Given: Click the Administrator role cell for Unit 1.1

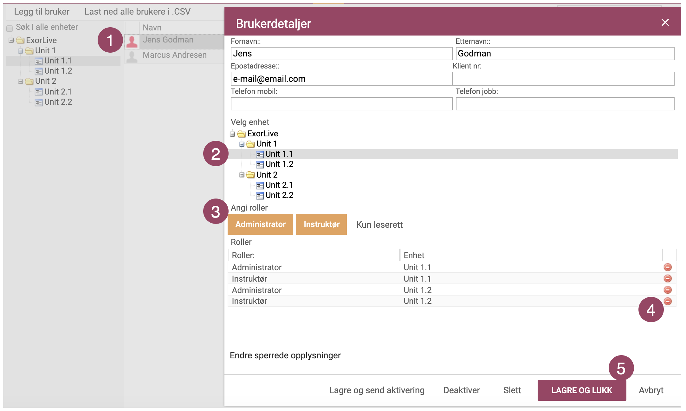Looking at the screenshot, I should tap(314, 267).
